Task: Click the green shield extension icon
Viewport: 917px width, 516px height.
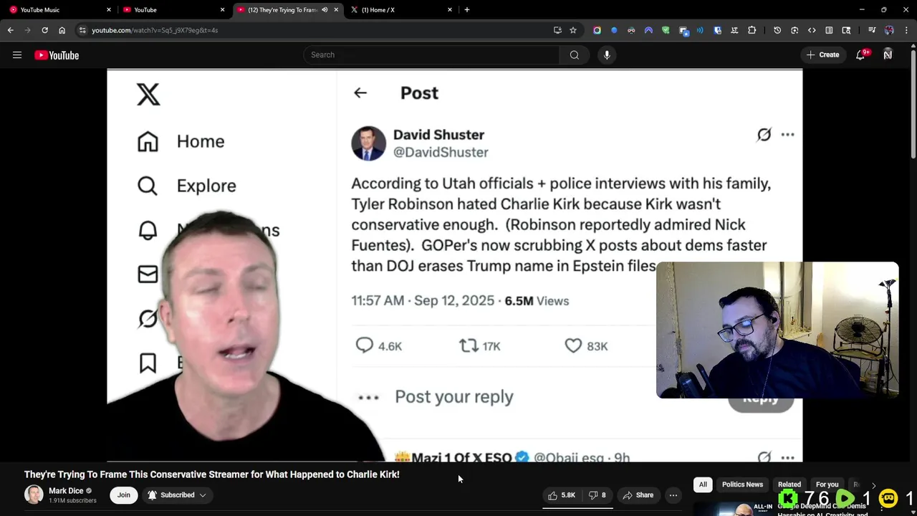Action: click(x=666, y=30)
